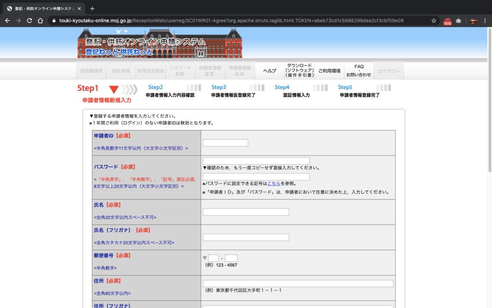This screenshot has width=492, height=308.
Task: Click the 氏名 name input field
Action: pyautogui.click(x=245, y=212)
